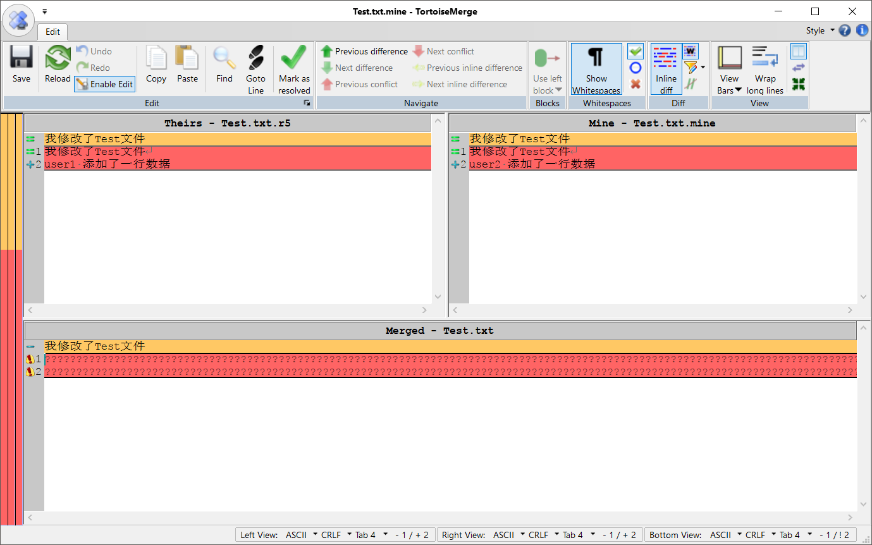The height and width of the screenshot is (545, 872).
Task: Swap the left and right views
Action: [799, 68]
